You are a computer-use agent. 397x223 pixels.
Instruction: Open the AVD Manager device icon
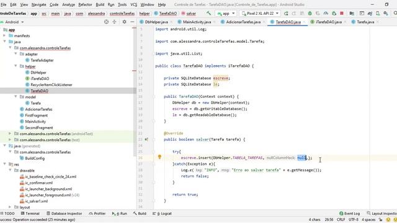378,14
